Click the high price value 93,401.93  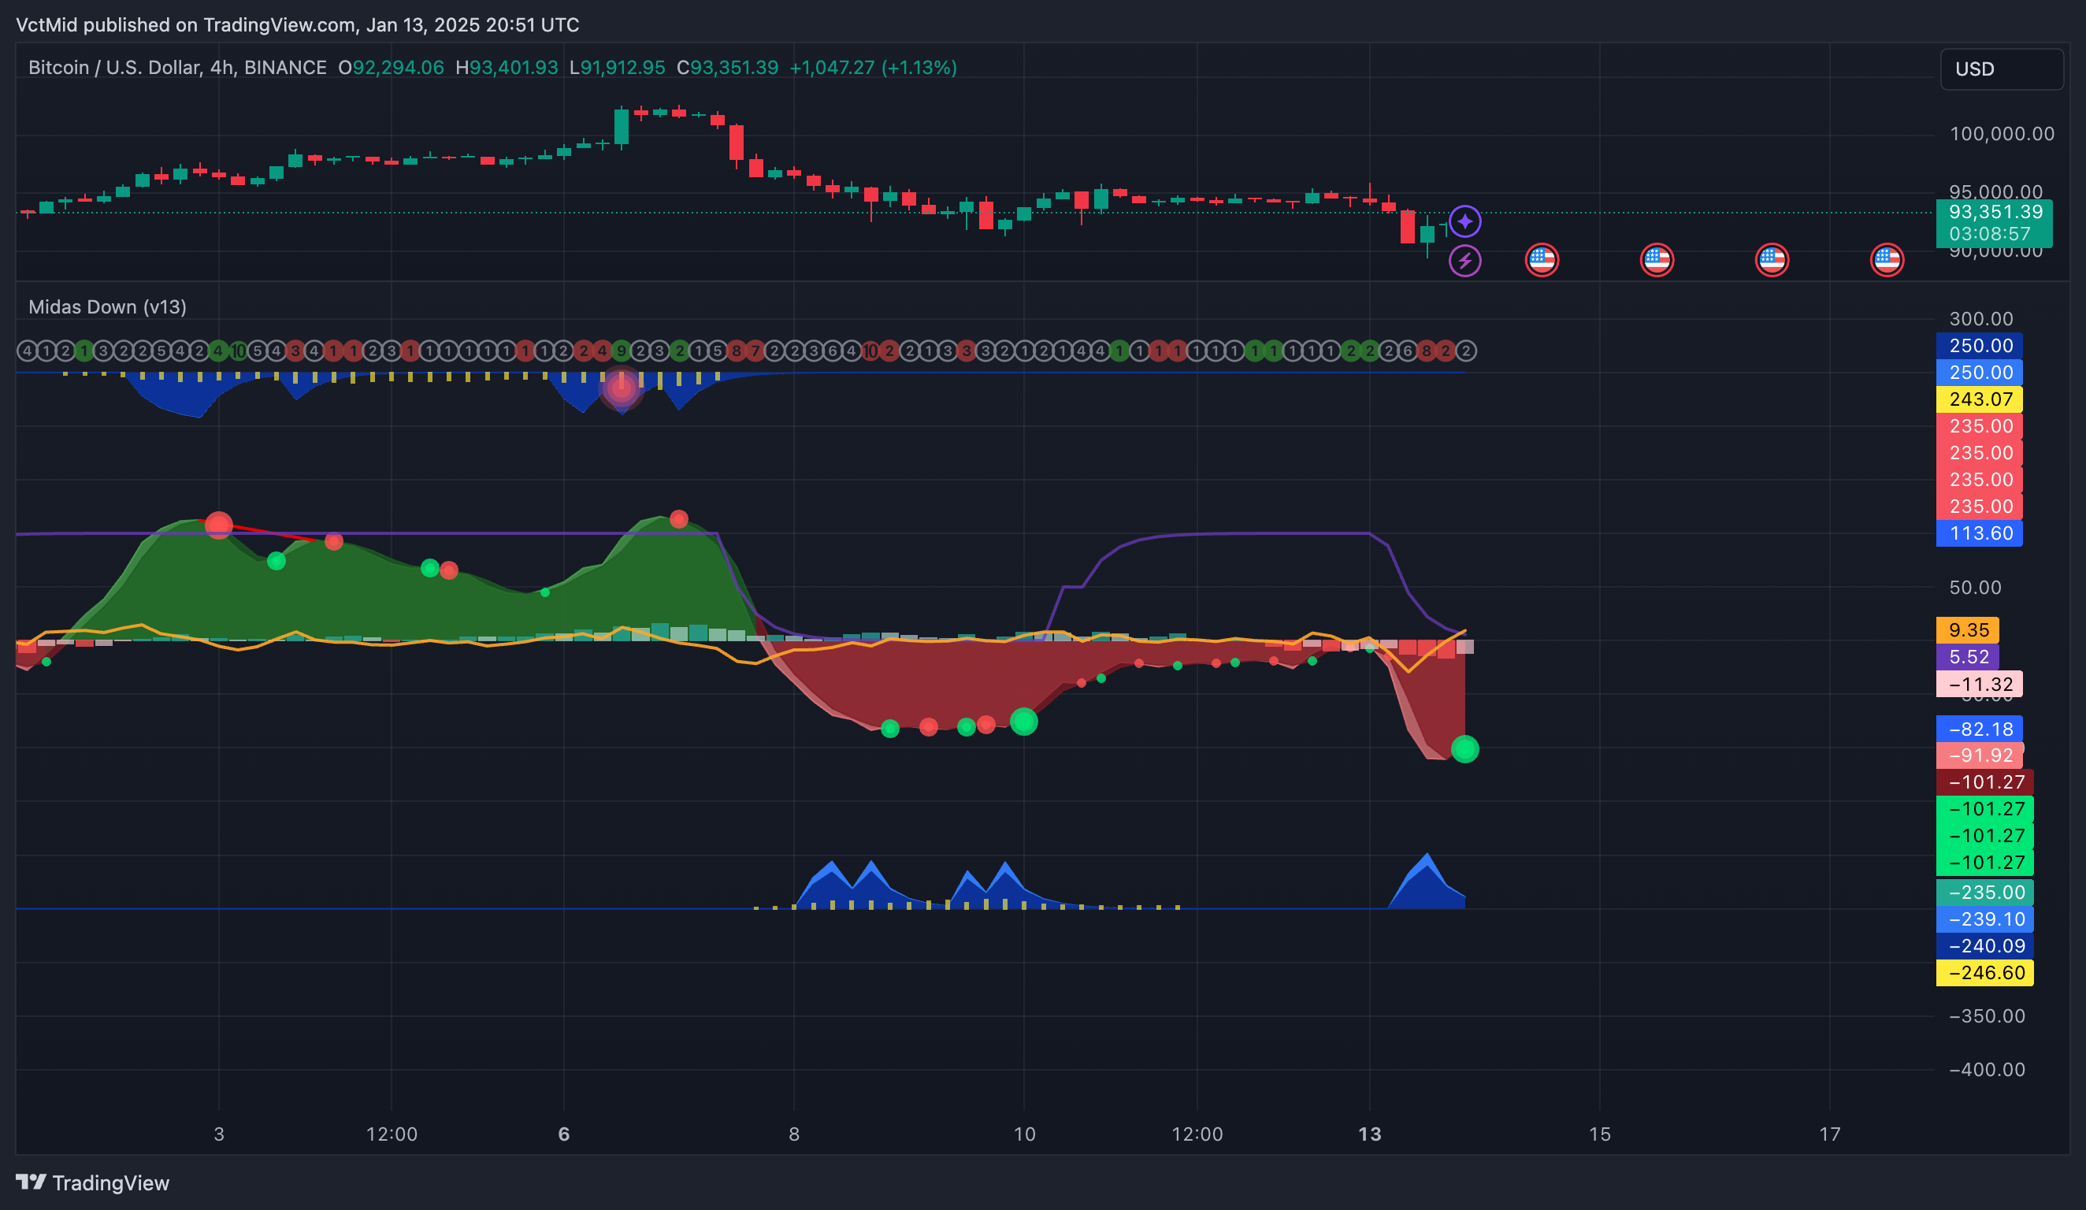(513, 68)
